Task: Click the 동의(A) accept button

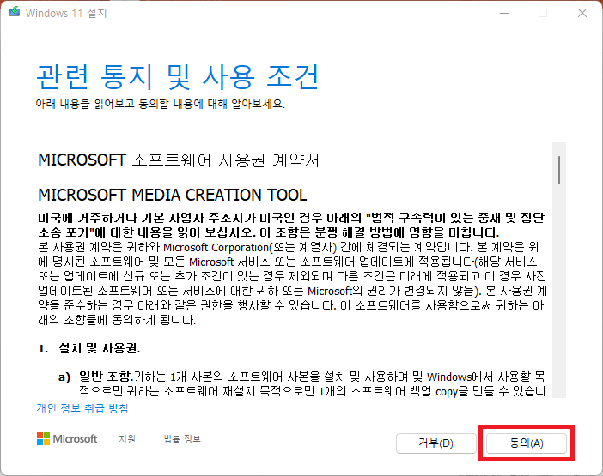Action: pyautogui.click(x=526, y=443)
